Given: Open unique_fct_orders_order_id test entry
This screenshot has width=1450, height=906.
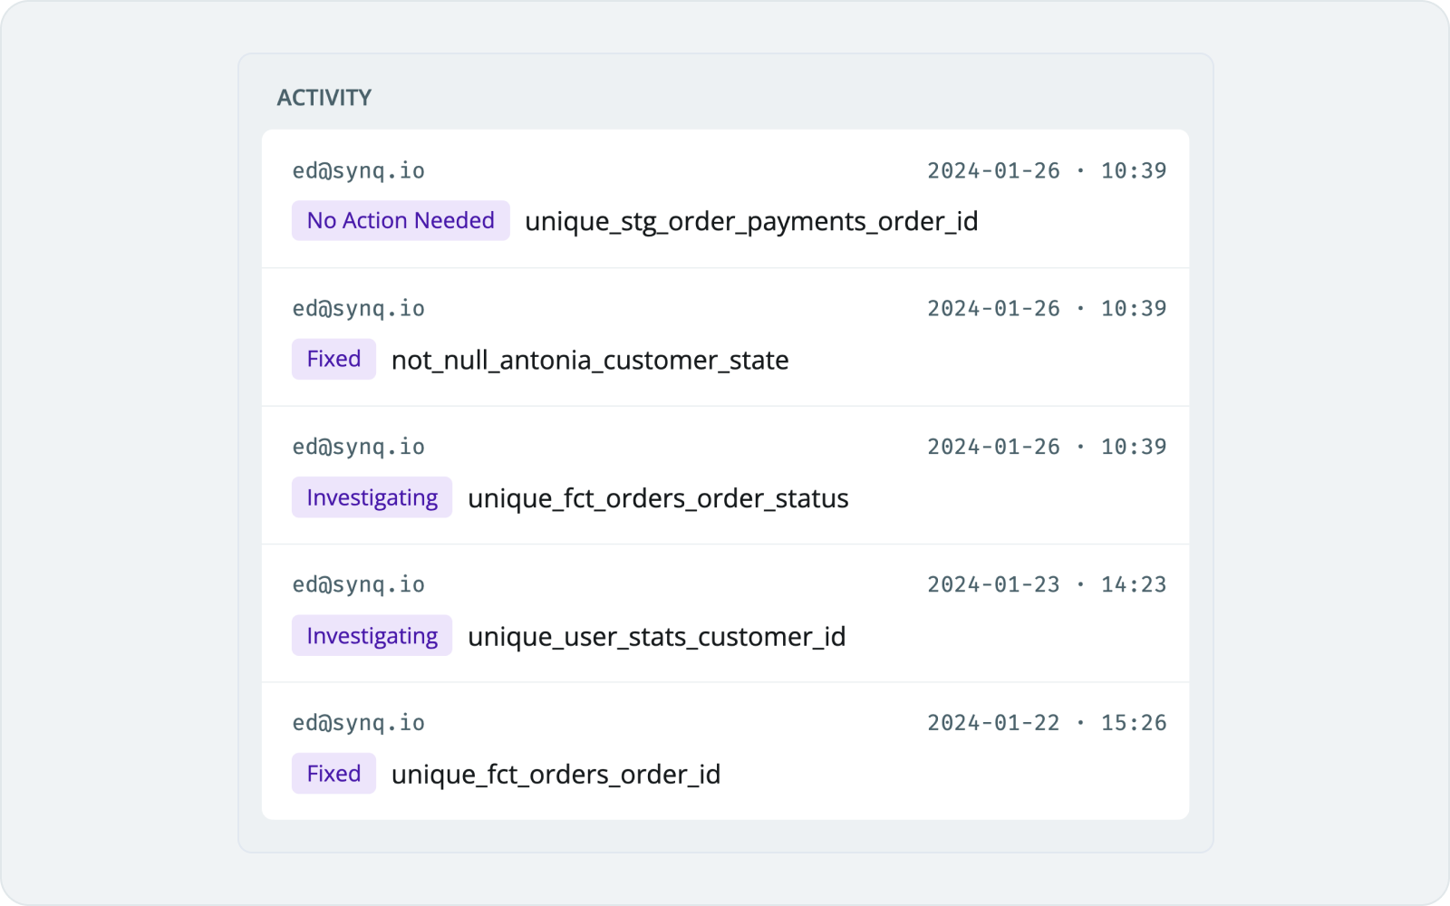Looking at the screenshot, I should (x=556, y=775).
